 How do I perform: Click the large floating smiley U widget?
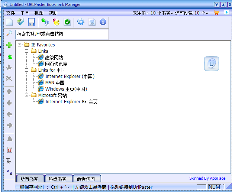click(x=212, y=64)
